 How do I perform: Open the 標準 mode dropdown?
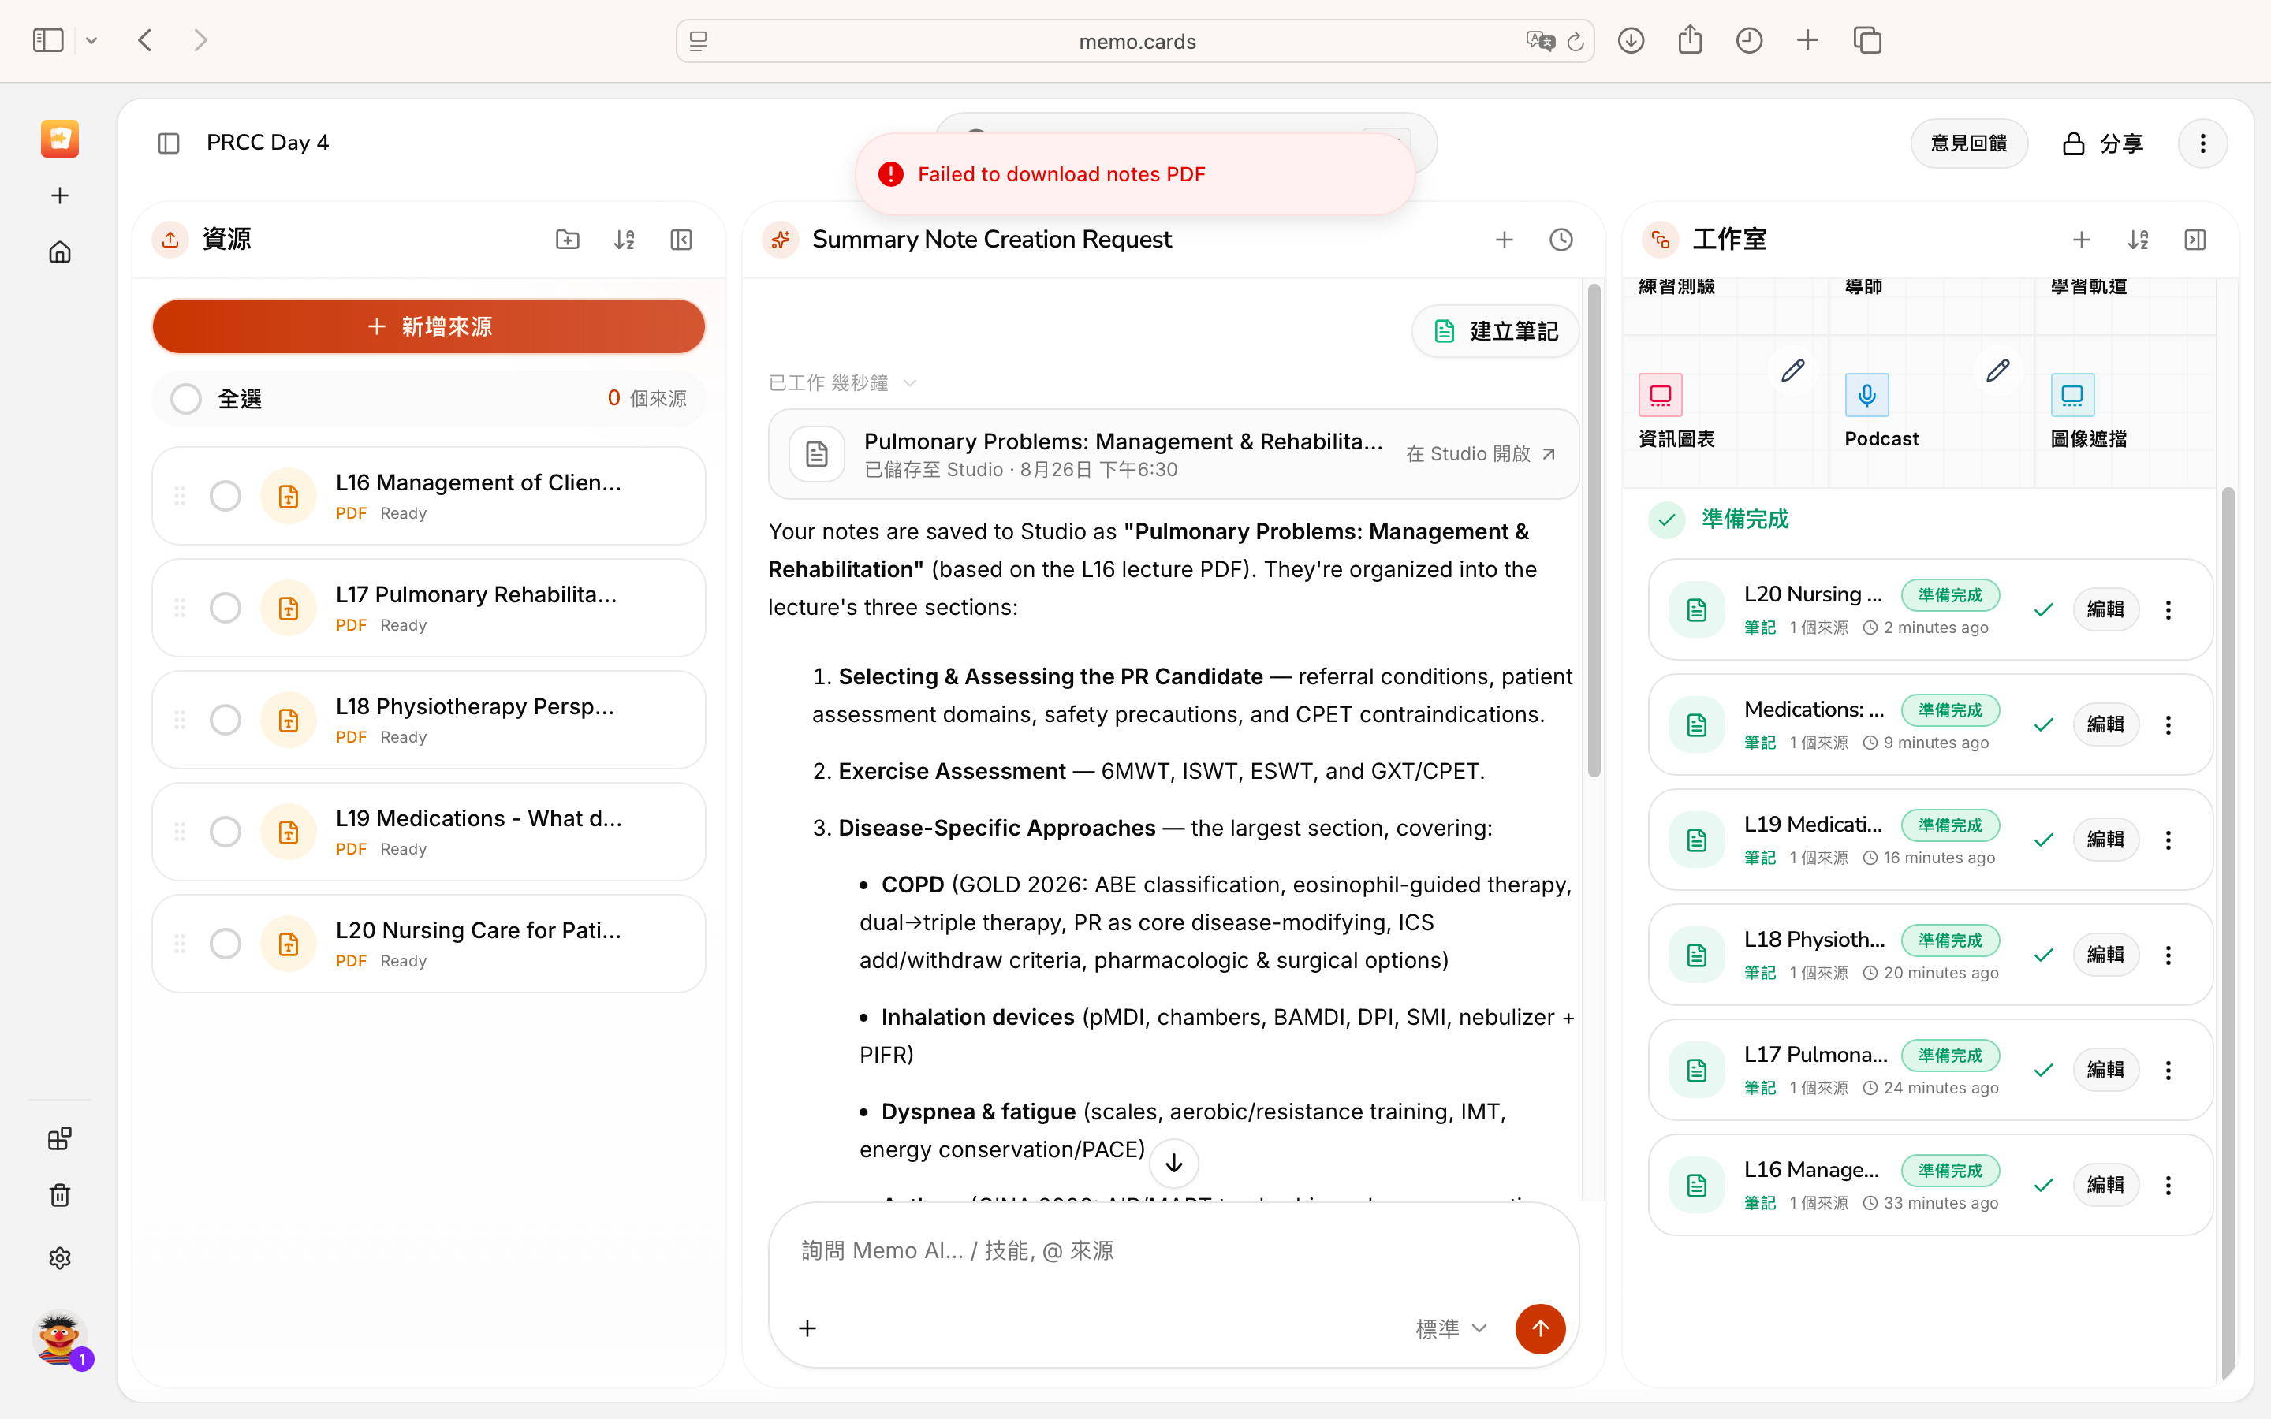[1451, 1328]
